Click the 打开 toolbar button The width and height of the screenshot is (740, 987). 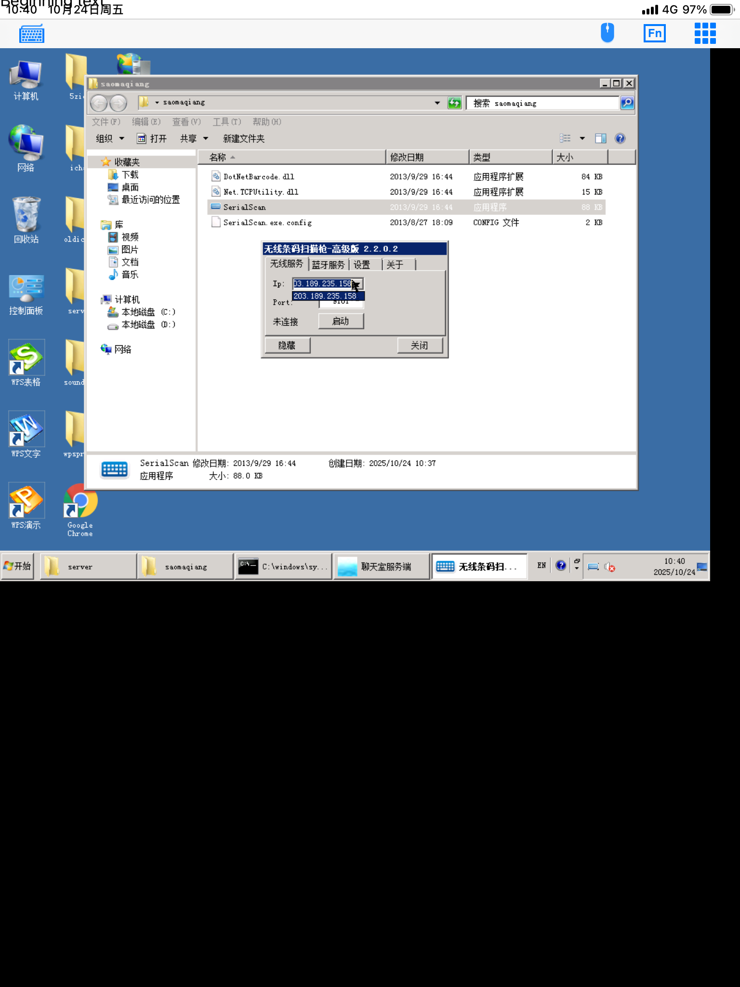coord(152,139)
